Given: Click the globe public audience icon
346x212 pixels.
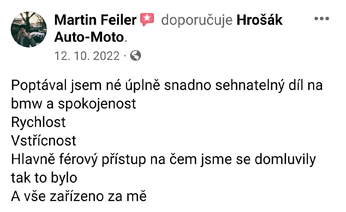Looking at the screenshot, I should point(135,56).
